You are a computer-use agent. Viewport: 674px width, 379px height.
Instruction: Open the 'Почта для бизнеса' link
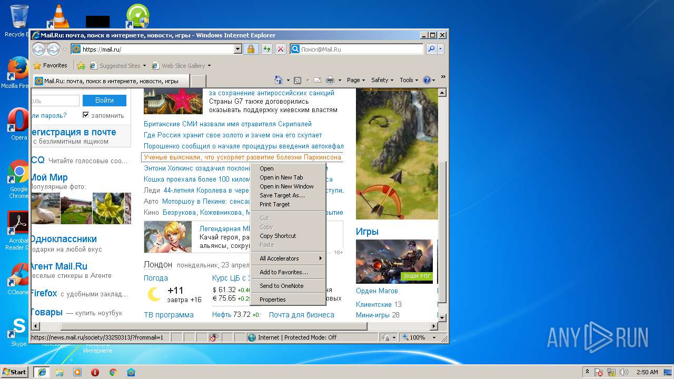pos(302,315)
